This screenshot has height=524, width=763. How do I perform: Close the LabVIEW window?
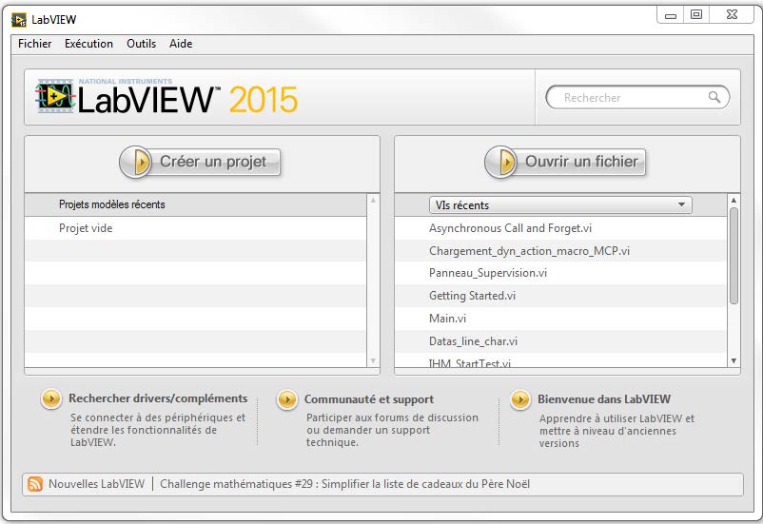(732, 15)
